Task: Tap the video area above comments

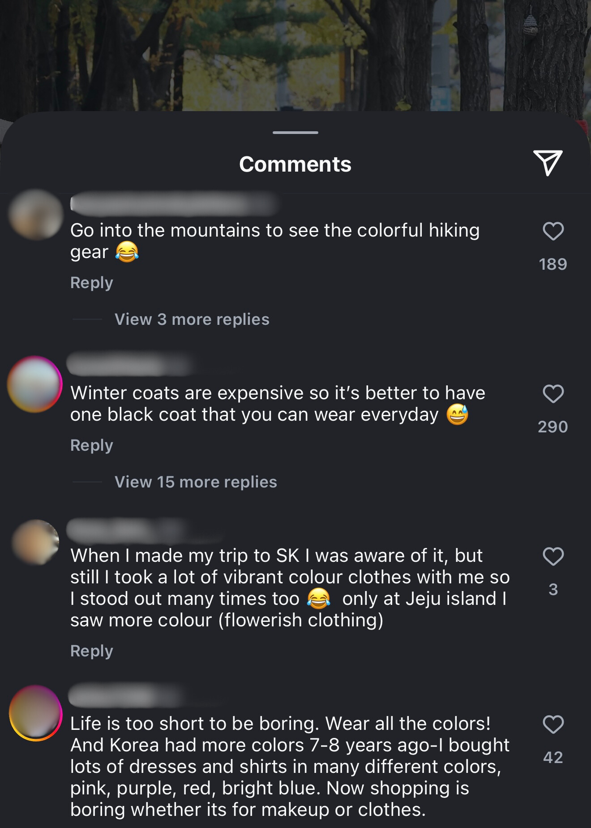Action: (295, 54)
